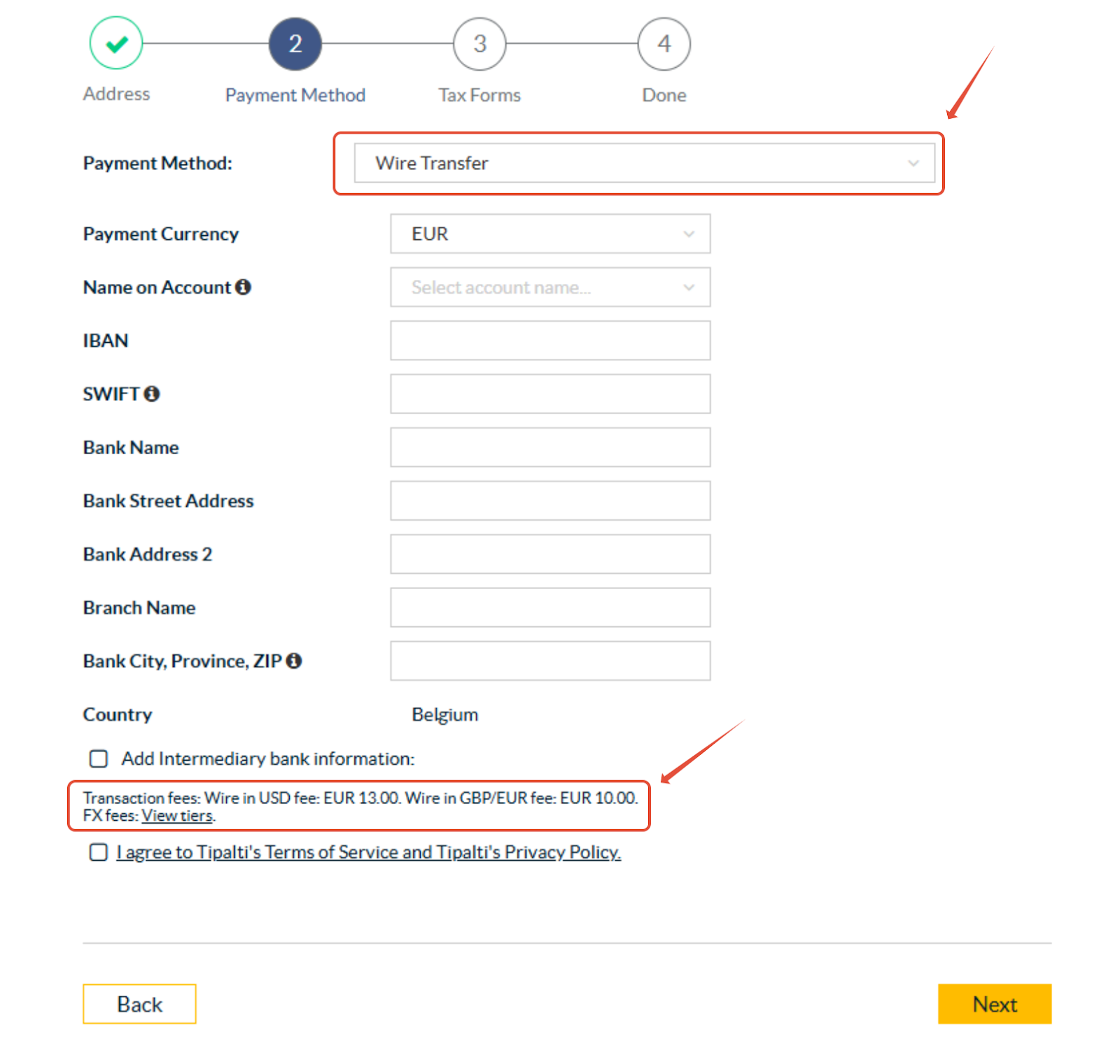
Task: Open Tipalti's Terms of Service and Privacy link
Action: (x=369, y=852)
